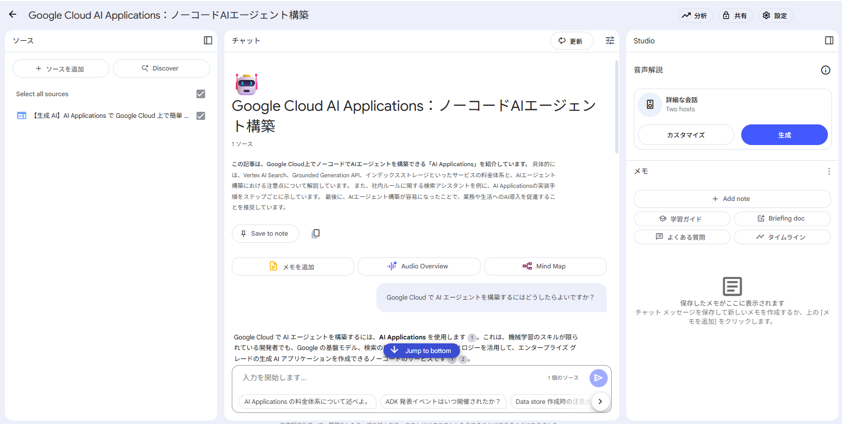
Task: Toggle the Select all sources checkbox
Action: pos(201,94)
